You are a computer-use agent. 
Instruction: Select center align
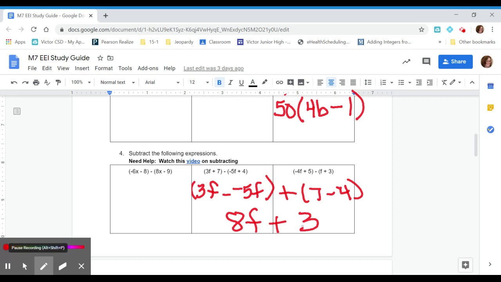(331, 82)
